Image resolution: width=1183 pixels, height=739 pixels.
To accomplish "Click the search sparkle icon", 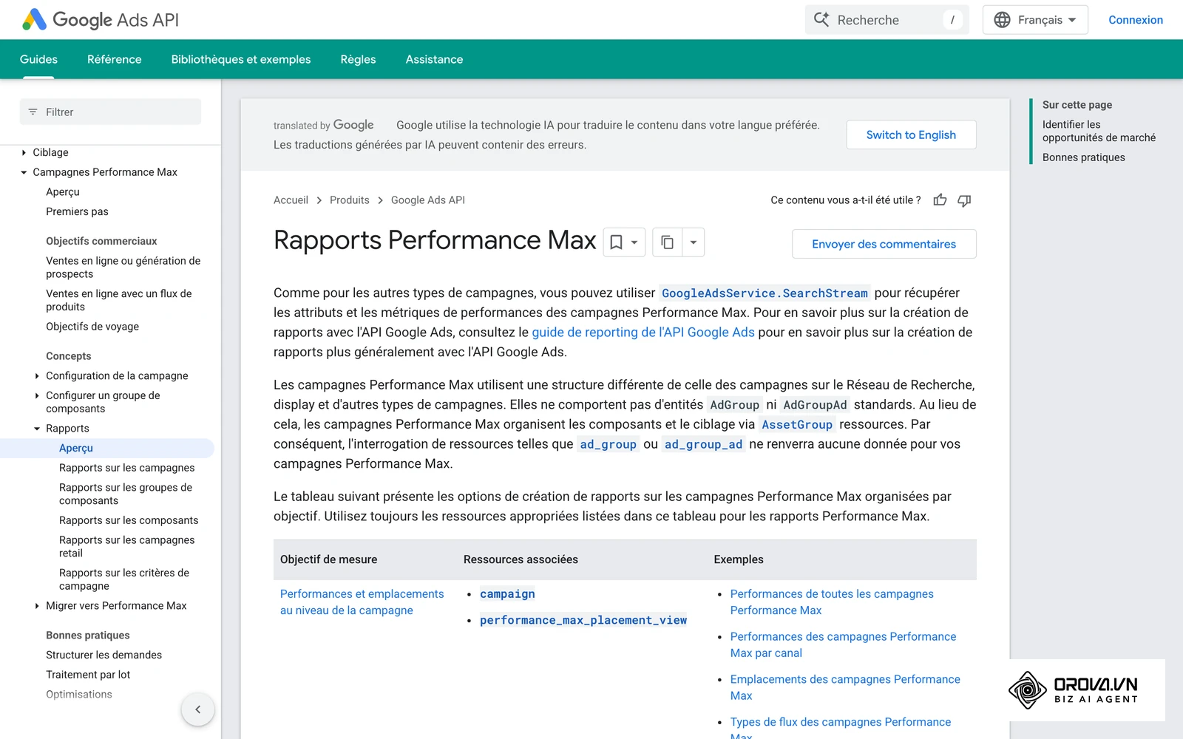I will click(821, 20).
